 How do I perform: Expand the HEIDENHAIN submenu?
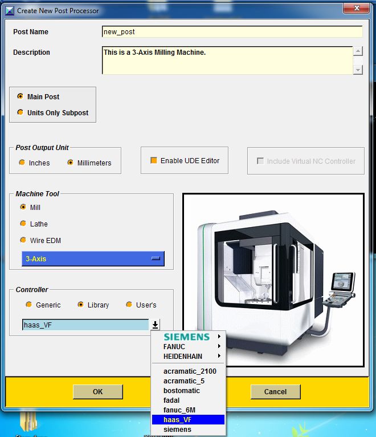(x=189, y=357)
